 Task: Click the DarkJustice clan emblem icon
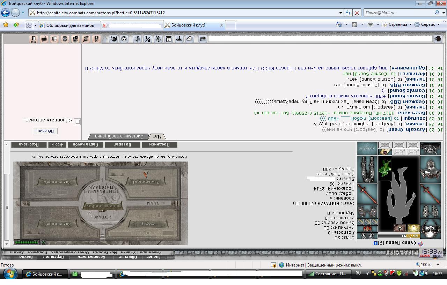point(421,243)
